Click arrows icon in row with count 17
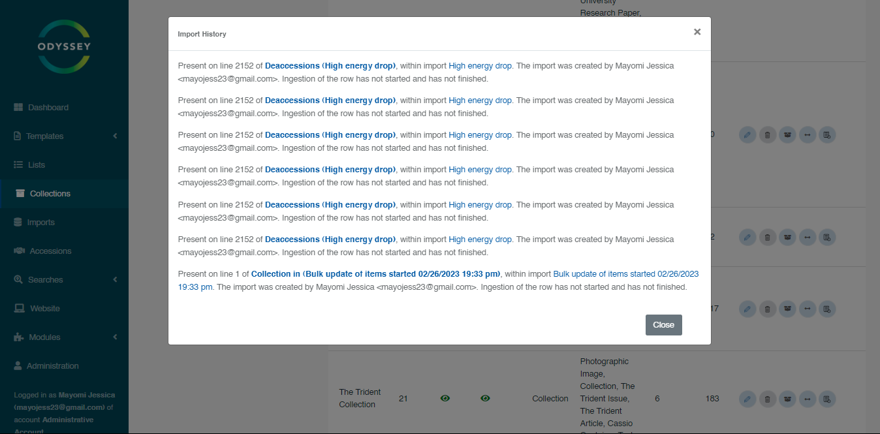 click(x=808, y=309)
